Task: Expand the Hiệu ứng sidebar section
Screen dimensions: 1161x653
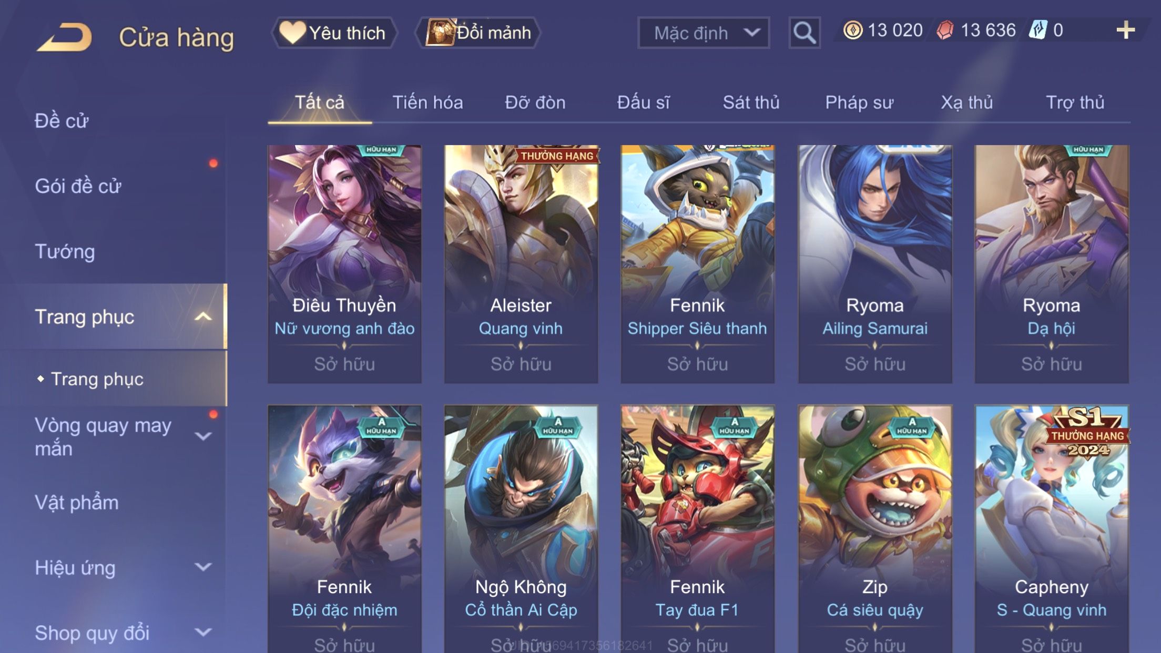Action: pos(203,567)
